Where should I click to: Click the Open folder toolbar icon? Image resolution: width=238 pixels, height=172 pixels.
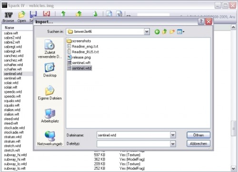point(22,17)
